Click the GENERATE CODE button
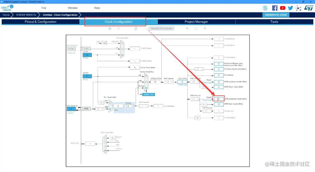This screenshot has height=172, width=315. (276, 15)
